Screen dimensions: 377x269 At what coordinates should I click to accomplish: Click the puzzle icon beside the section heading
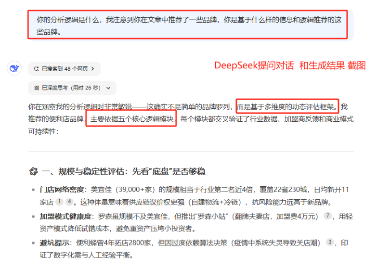coord(33,171)
